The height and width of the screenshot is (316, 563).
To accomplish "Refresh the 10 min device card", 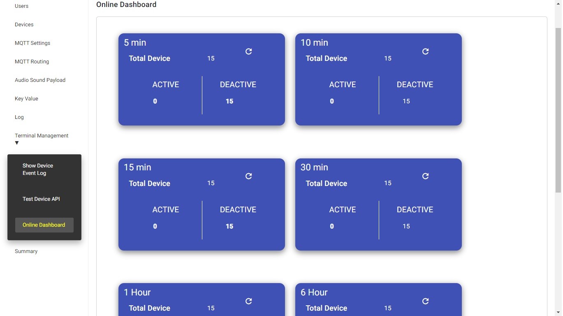I will pyautogui.click(x=425, y=51).
